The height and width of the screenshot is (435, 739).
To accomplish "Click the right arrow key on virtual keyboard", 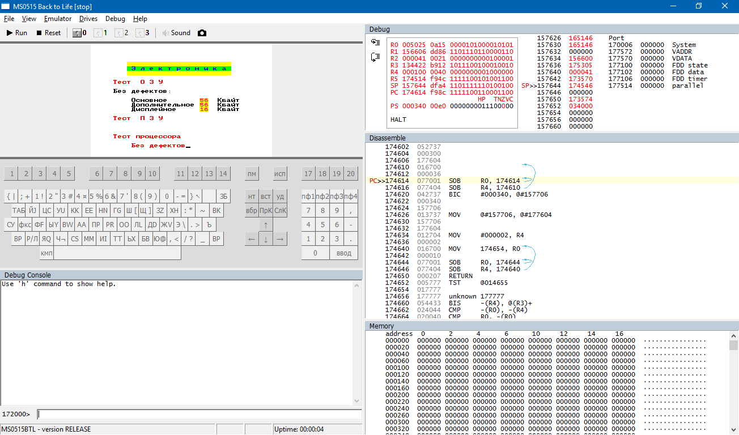I will 279,239.
